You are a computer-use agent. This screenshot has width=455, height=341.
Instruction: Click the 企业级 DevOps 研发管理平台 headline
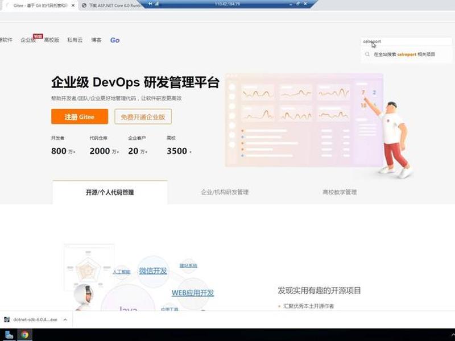(x=135, y=82)
